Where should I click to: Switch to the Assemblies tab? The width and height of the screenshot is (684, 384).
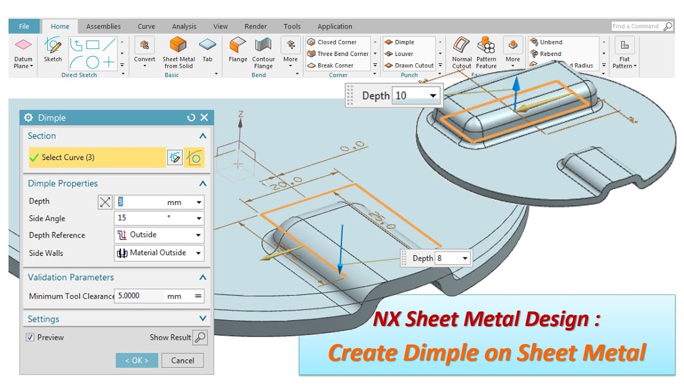click(x=103, y=26)
